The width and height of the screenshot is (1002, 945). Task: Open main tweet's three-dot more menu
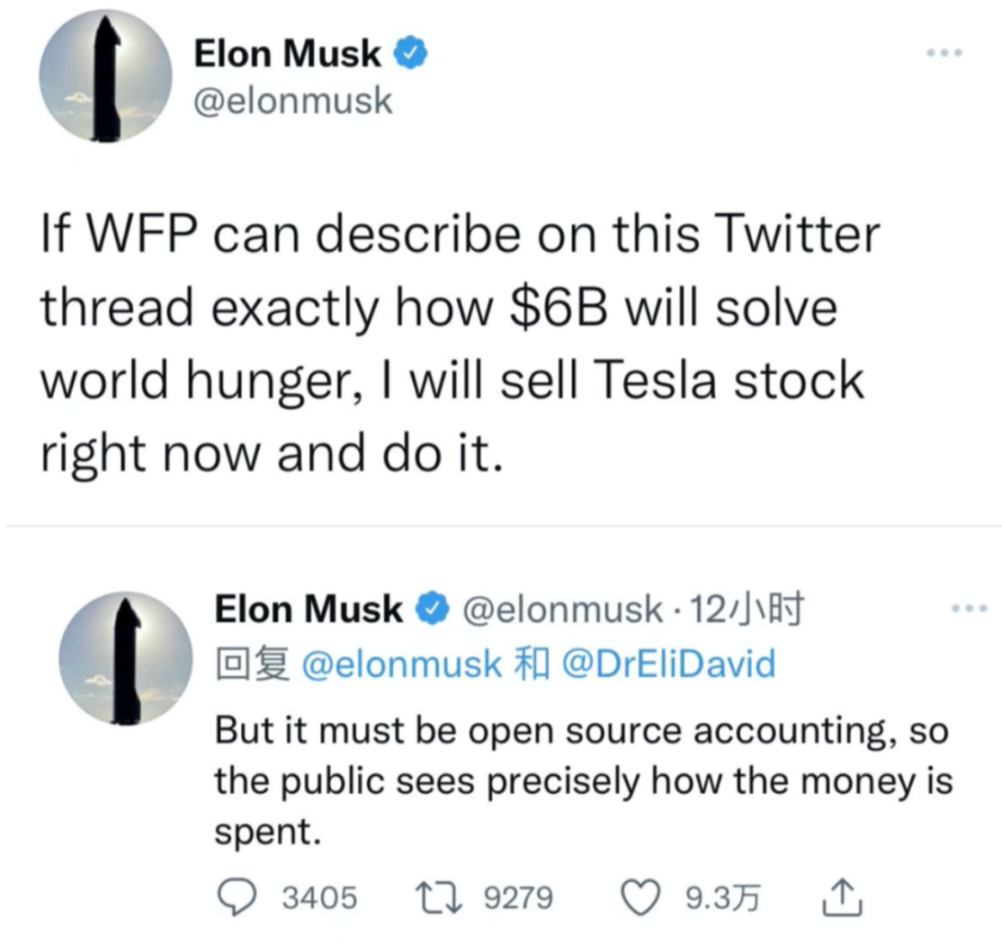coord(944,53)
